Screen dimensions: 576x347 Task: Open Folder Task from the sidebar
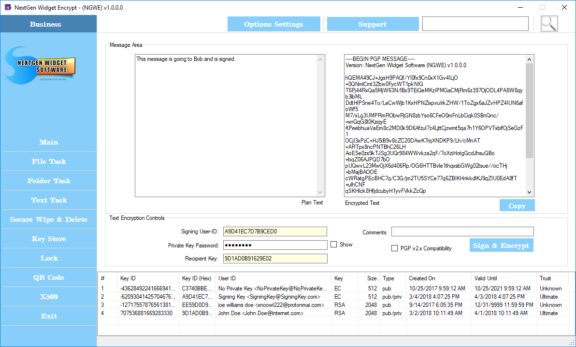click(49, 181)
